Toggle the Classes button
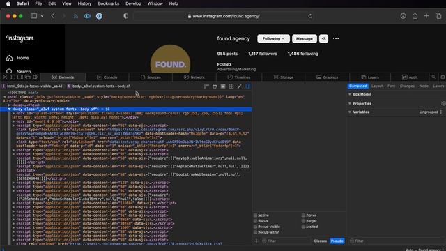This screenshot has height=251, width=446. pyautogui.click(x=321, y=241)
